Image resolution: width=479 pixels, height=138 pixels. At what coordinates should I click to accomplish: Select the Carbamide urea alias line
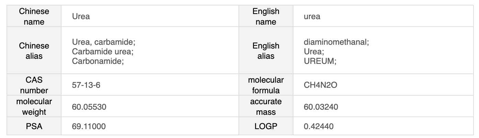click(102, 52)
